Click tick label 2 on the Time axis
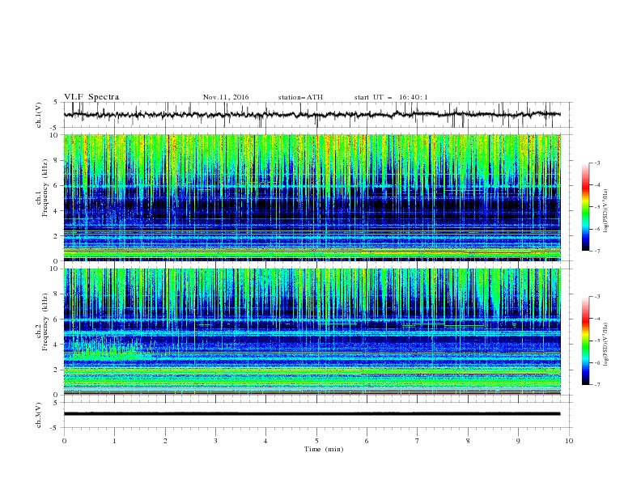Image resolution: width=641 pixels, height=495 pixels. pos(165,441)
